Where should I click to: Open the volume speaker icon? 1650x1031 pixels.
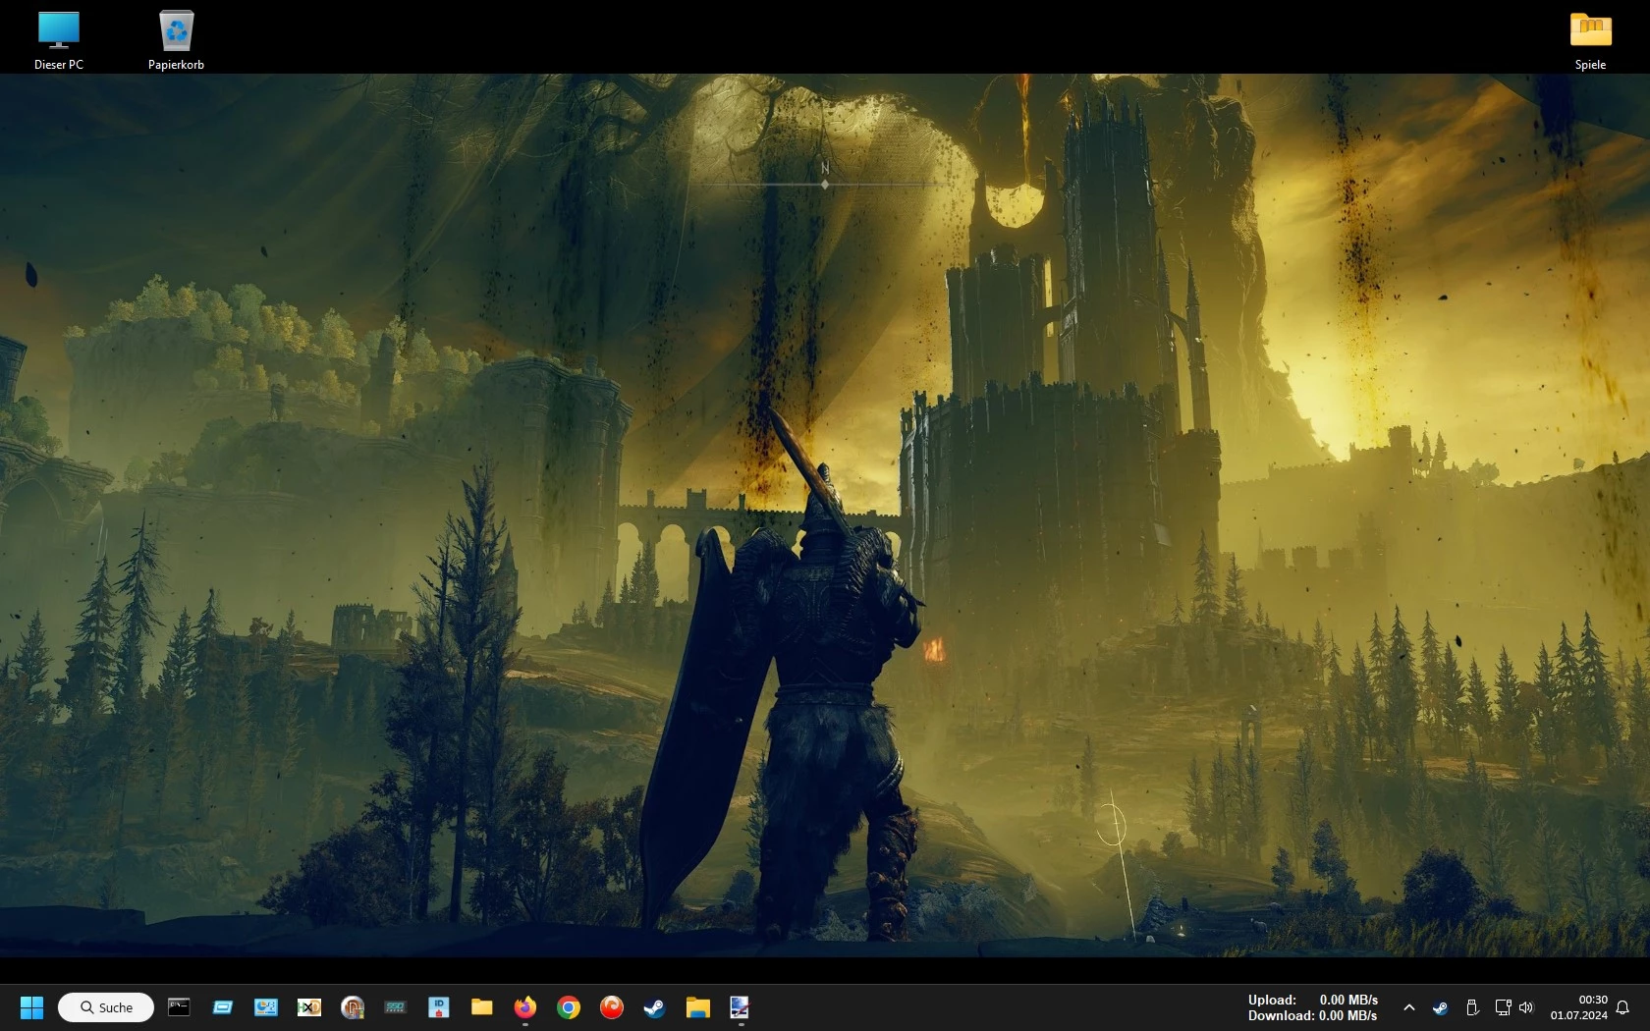(x=1525, y=1007)
